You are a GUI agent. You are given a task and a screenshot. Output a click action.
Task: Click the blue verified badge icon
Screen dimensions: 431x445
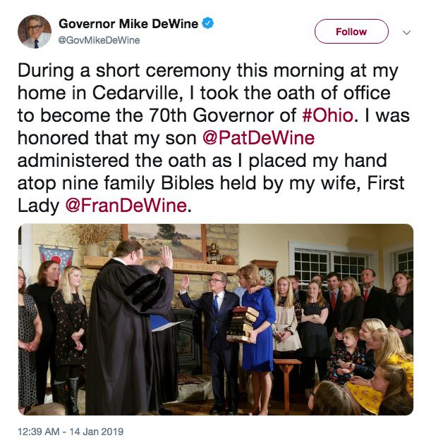point(208,23)
